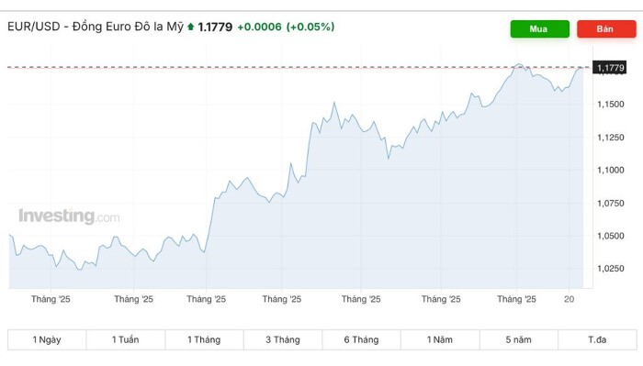
Task: Show the T.đa maximum range
Action: click(x=597, y=339)
